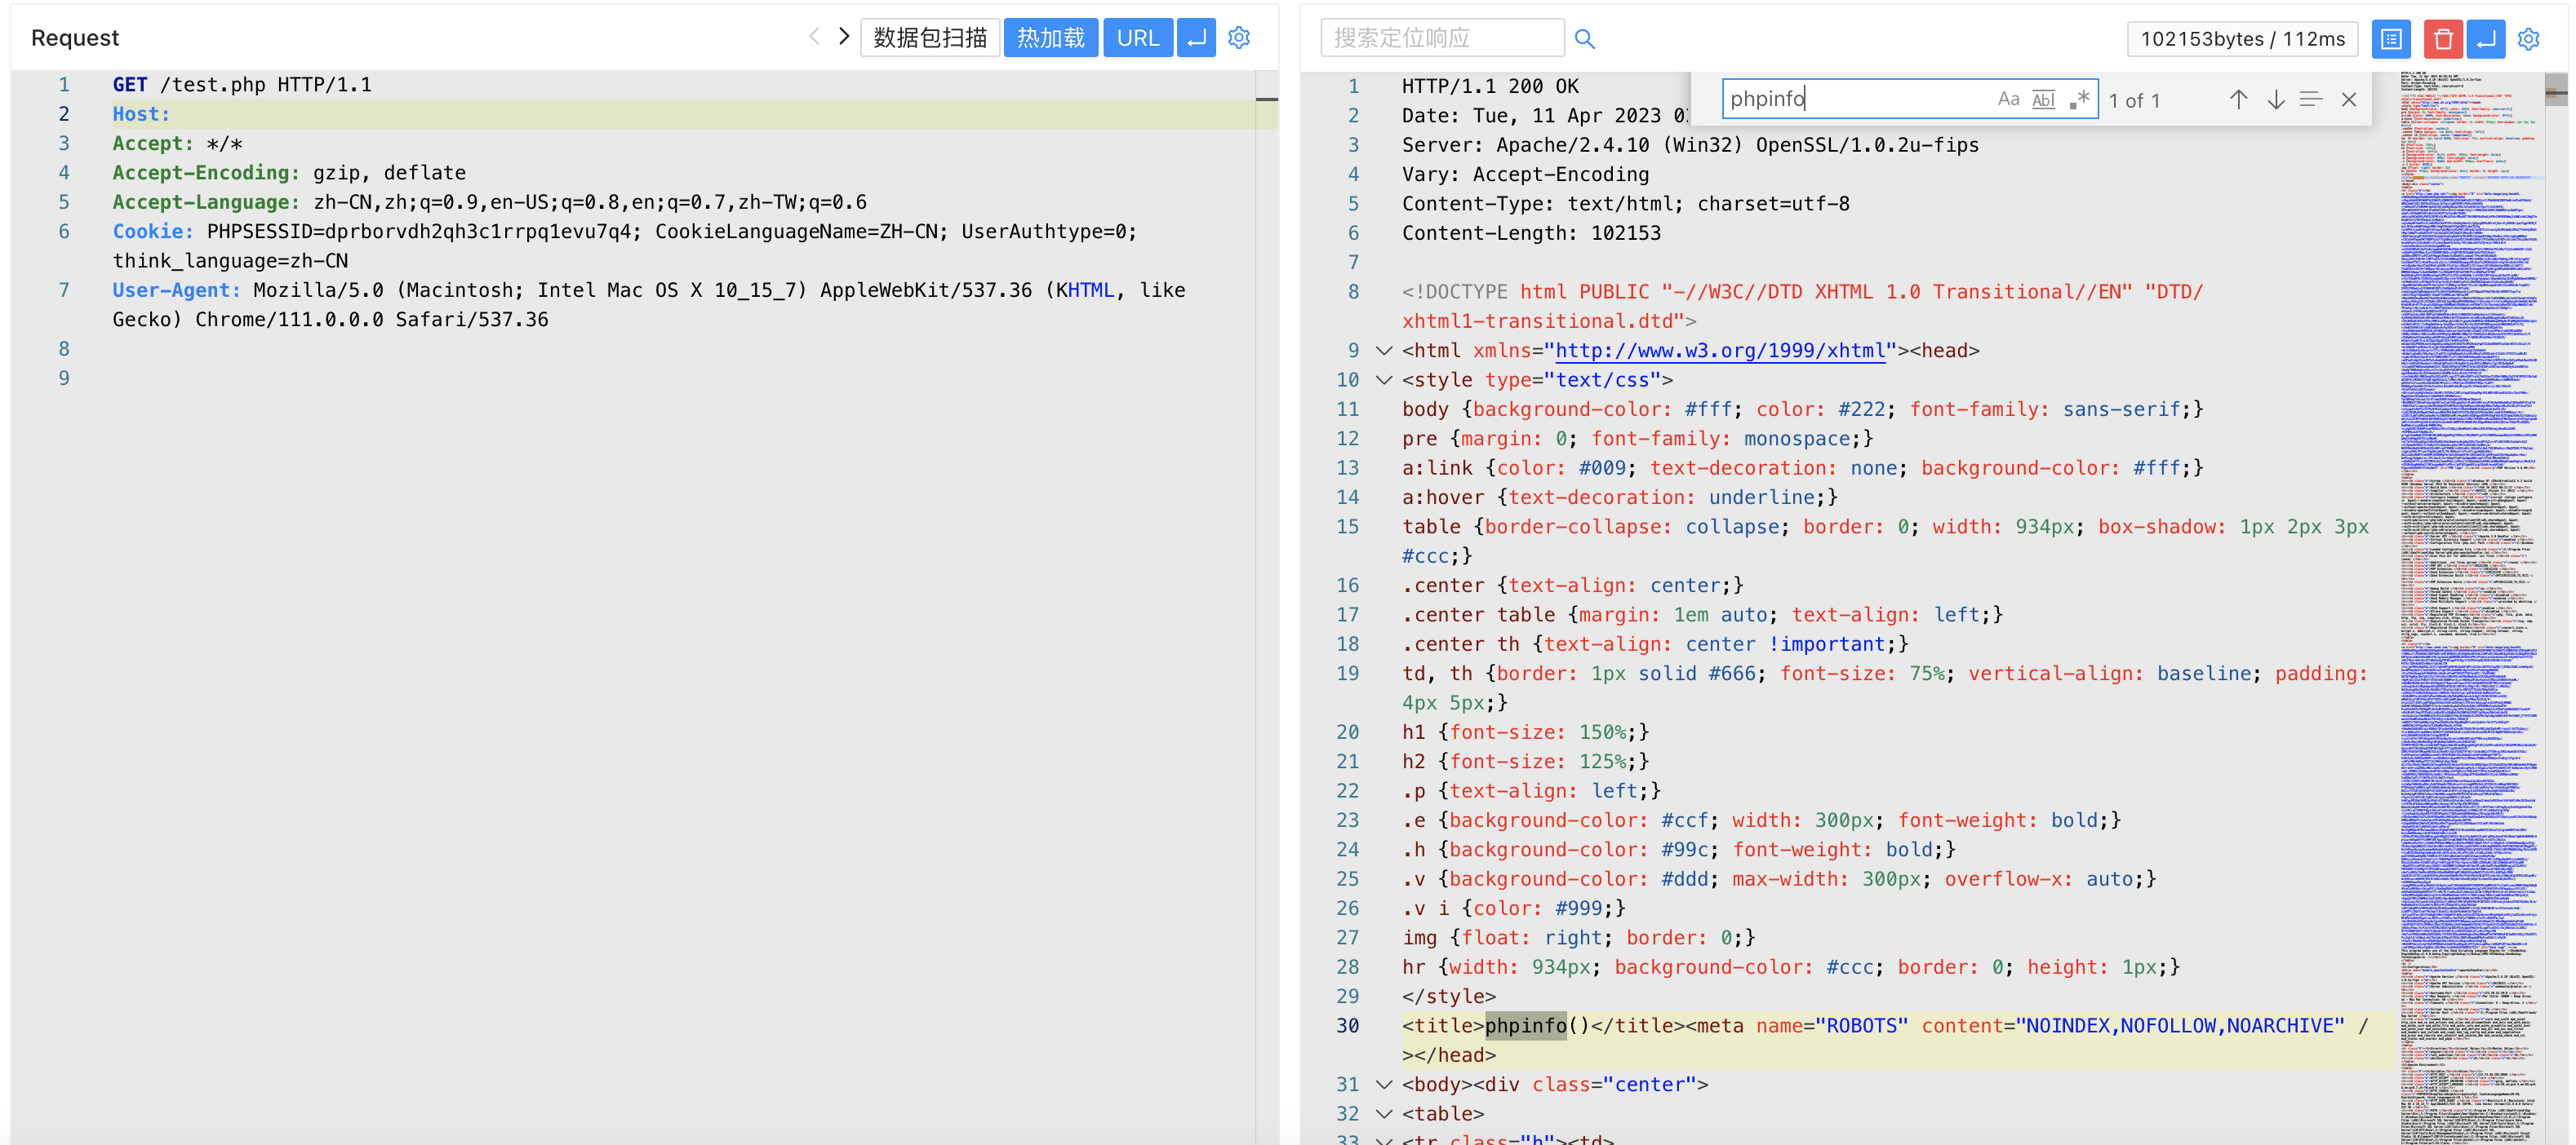The height and width of the screenshot is (1145, 2576).
Task: Click the blue list view icon in response toolbar
Action: click(x=2391, y=39)
